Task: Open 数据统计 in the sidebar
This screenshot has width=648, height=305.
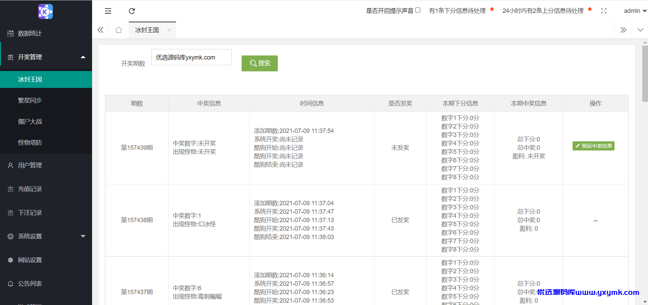Action: tap(46, 33)
